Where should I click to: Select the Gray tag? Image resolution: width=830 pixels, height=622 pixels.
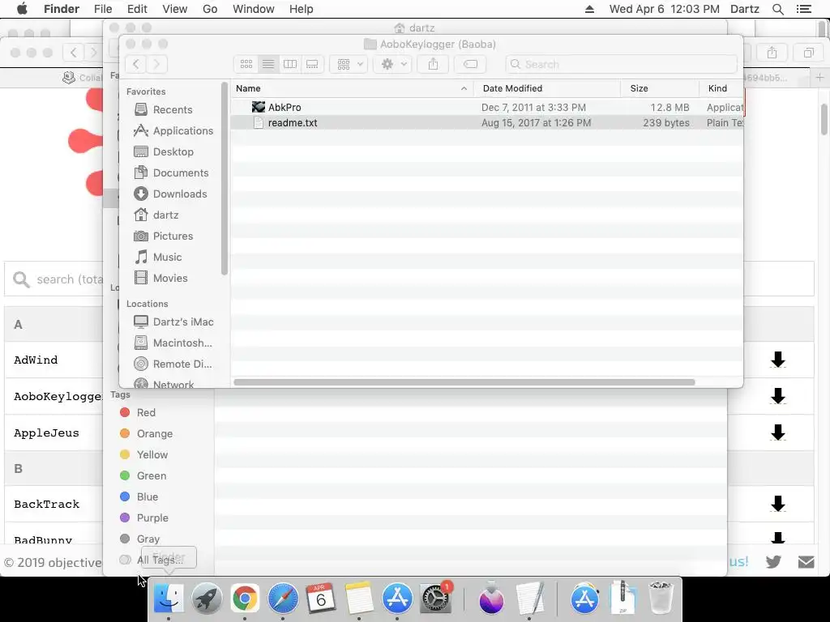point(139,539)
